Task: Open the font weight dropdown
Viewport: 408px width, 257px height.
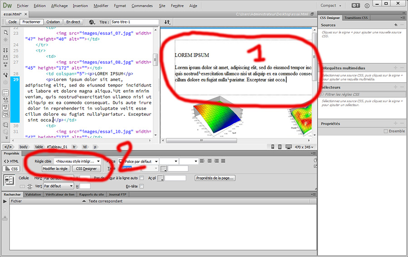Action: pos(189,161)
